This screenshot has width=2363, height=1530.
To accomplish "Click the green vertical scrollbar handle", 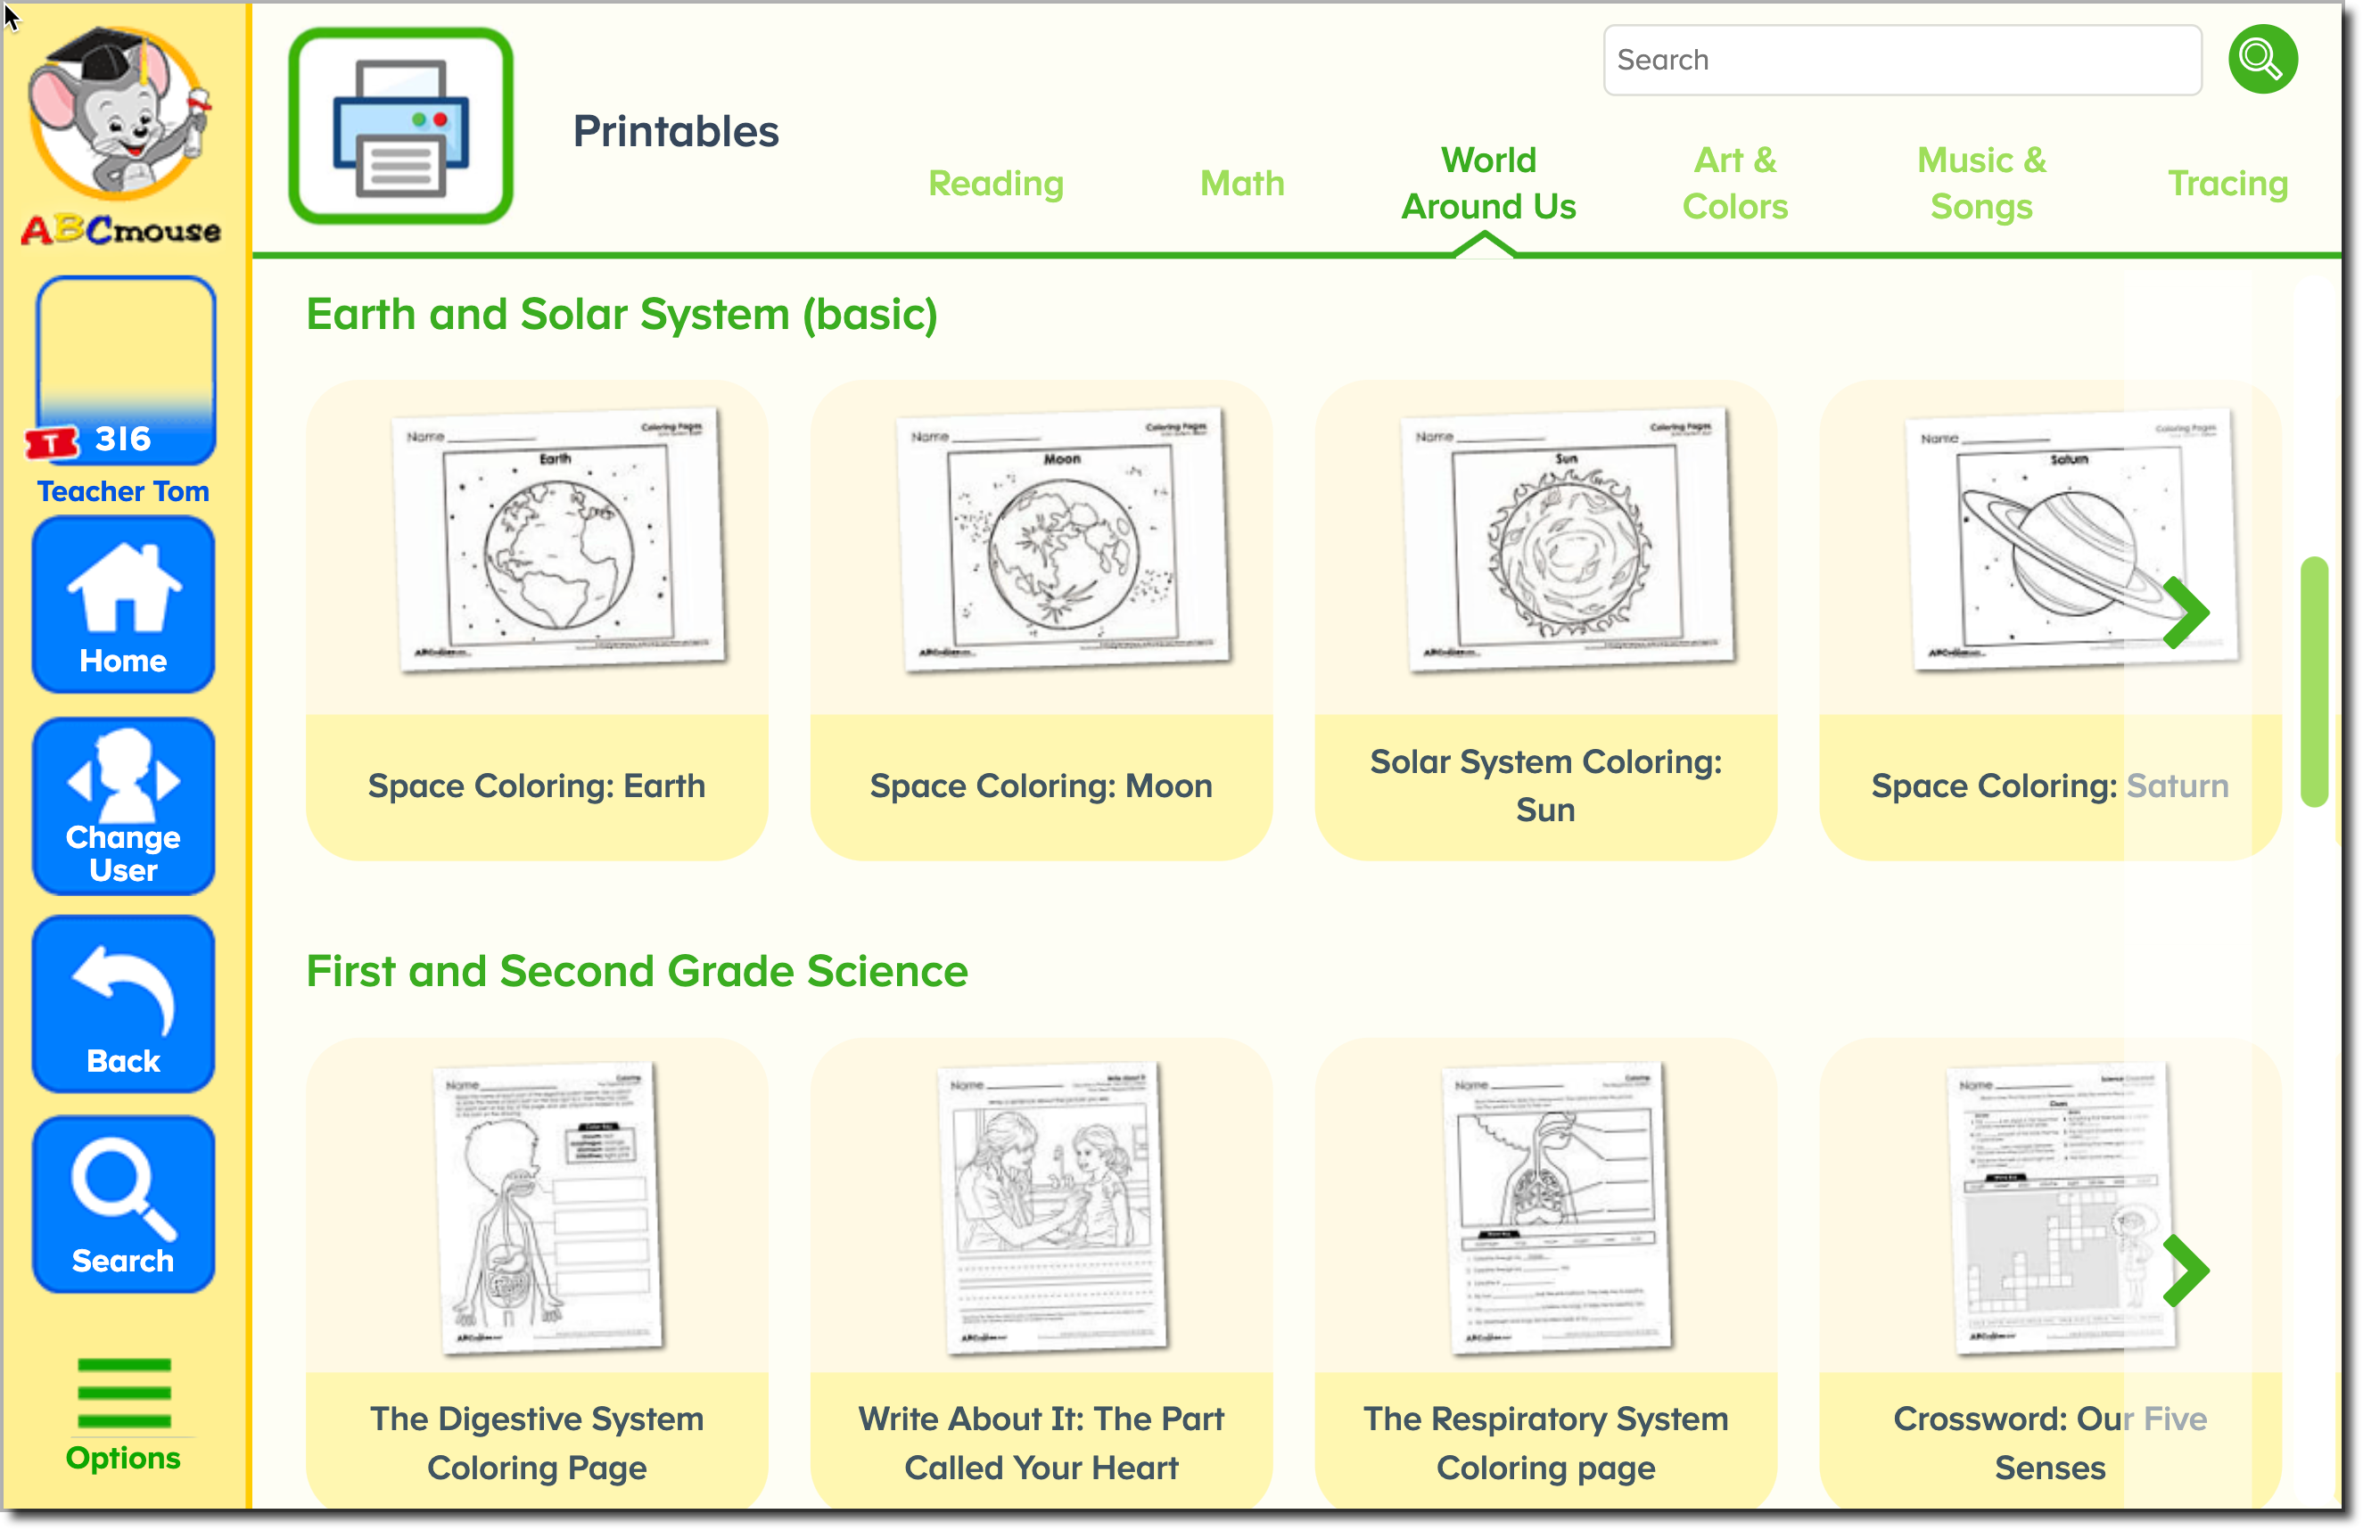I will tap(2313, 682).
